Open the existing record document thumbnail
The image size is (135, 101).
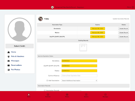point(83,48)
